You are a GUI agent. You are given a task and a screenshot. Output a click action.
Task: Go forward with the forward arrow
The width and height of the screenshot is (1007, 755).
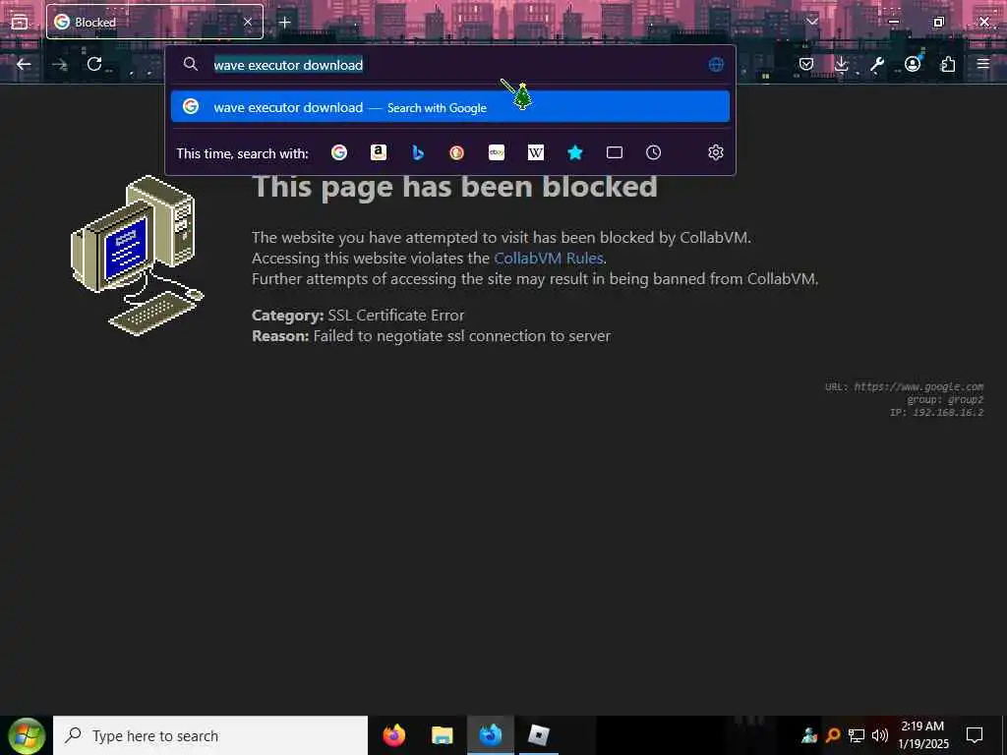60,64
